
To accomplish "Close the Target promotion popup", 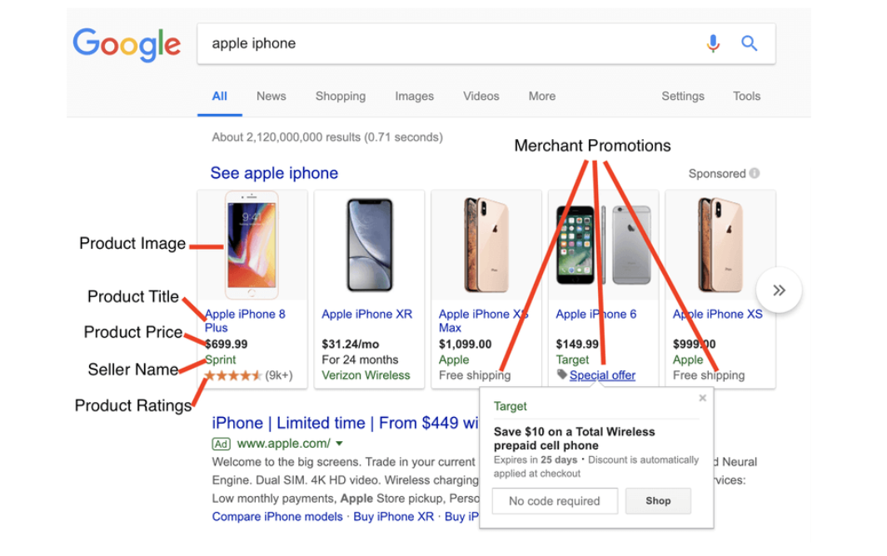I will click(x=702, y=399).
